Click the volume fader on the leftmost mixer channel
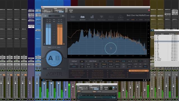 point(1,83)
